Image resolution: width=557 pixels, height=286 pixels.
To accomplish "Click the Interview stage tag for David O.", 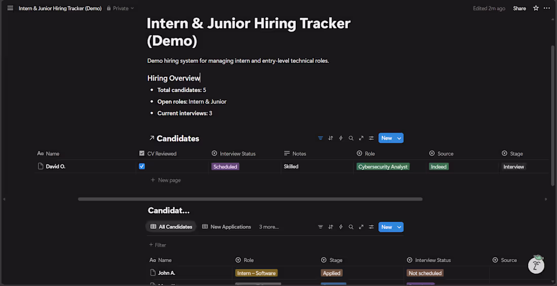I will pyautogui.click(x=513, y=167).
